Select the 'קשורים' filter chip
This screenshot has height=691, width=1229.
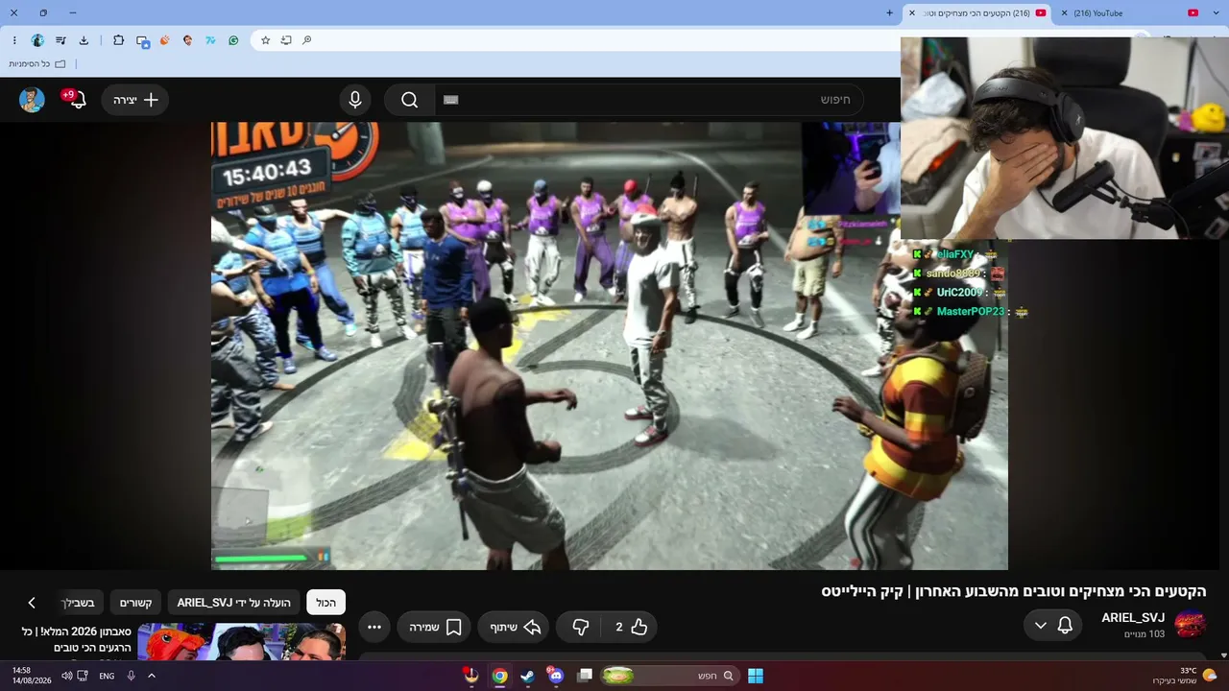(x=135, y=603)
